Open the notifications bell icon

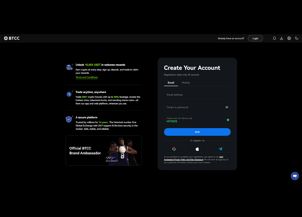(x=274, y=38)
